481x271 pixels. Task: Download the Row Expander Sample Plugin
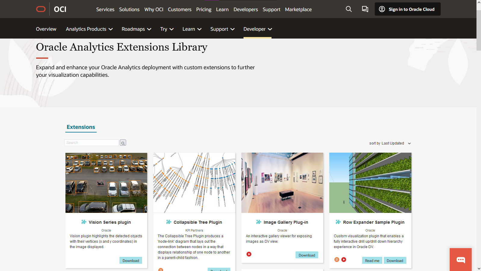[395, 260]
